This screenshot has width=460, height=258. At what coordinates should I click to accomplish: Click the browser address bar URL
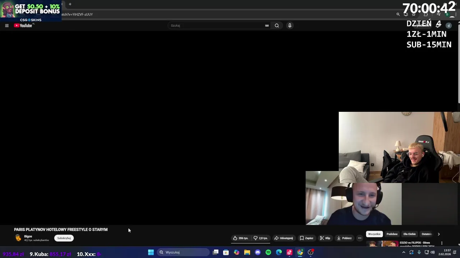click(77, 14)
